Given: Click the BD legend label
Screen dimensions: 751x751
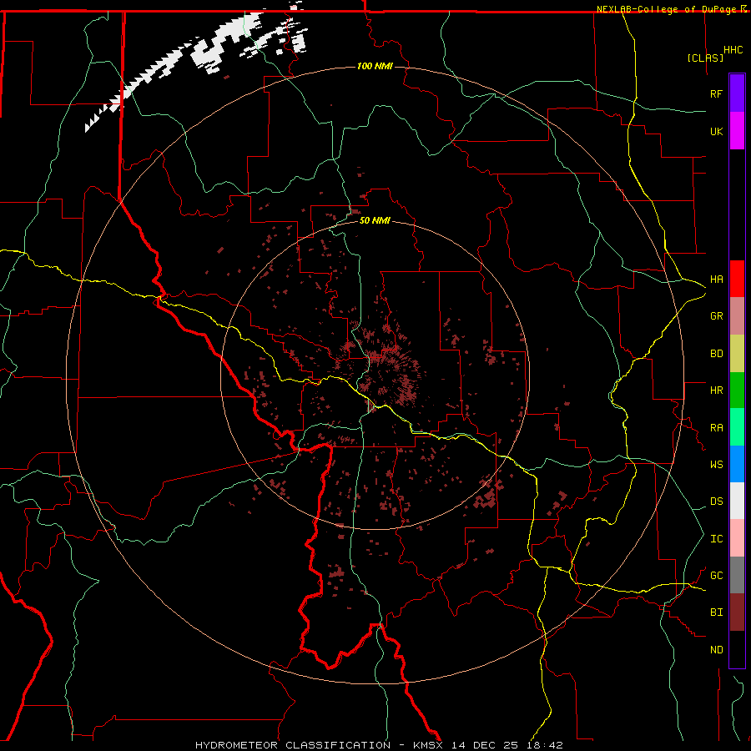Looking at the screenshot, I should click(x=716, y=353).
